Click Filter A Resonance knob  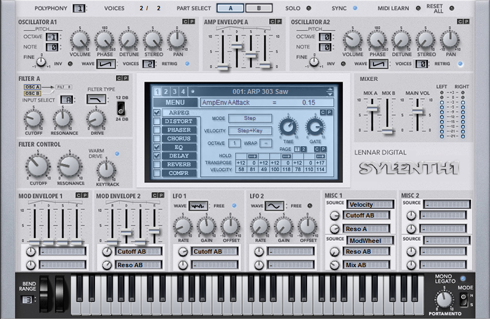[63, 119]
